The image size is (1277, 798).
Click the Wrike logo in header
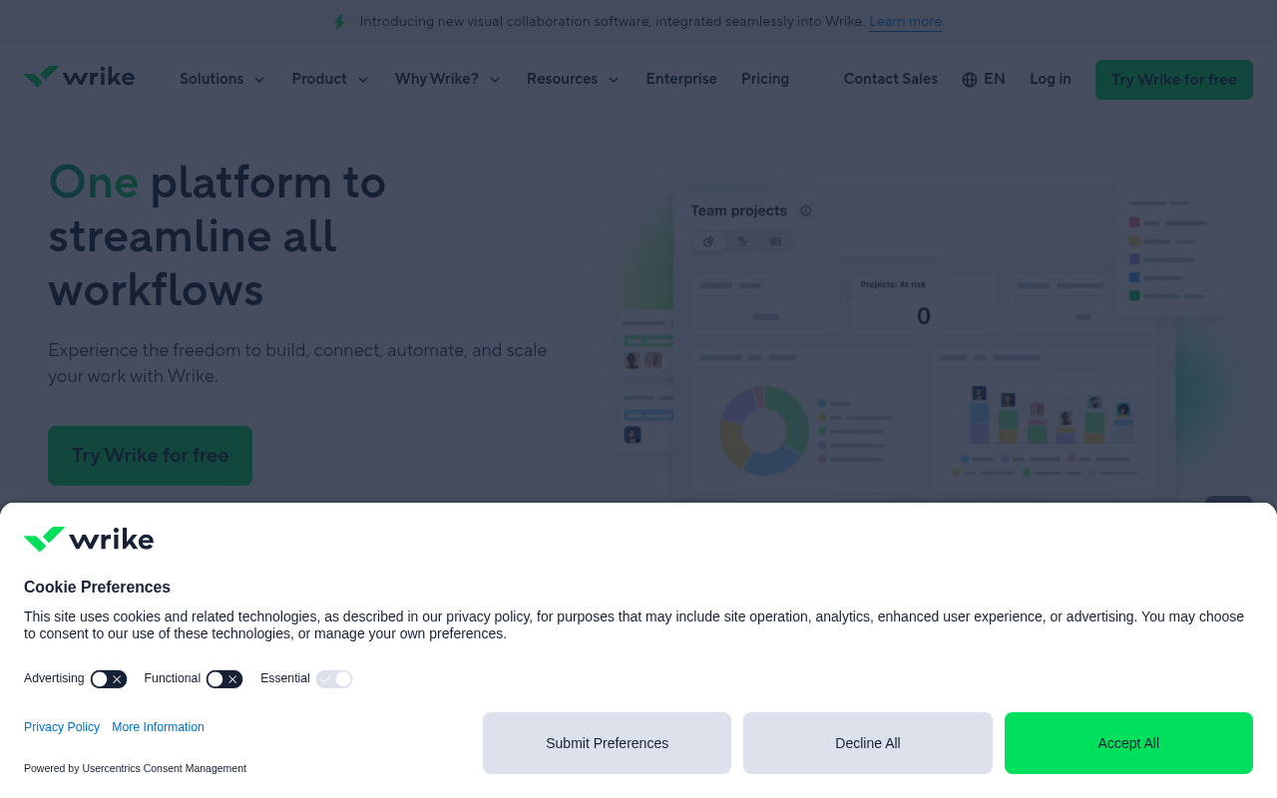(x=79, y=77)
